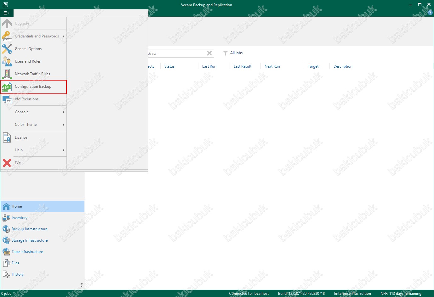Click the Configuration Backup gear icon
Screen dimensions: 434x297
coord(7,87)
